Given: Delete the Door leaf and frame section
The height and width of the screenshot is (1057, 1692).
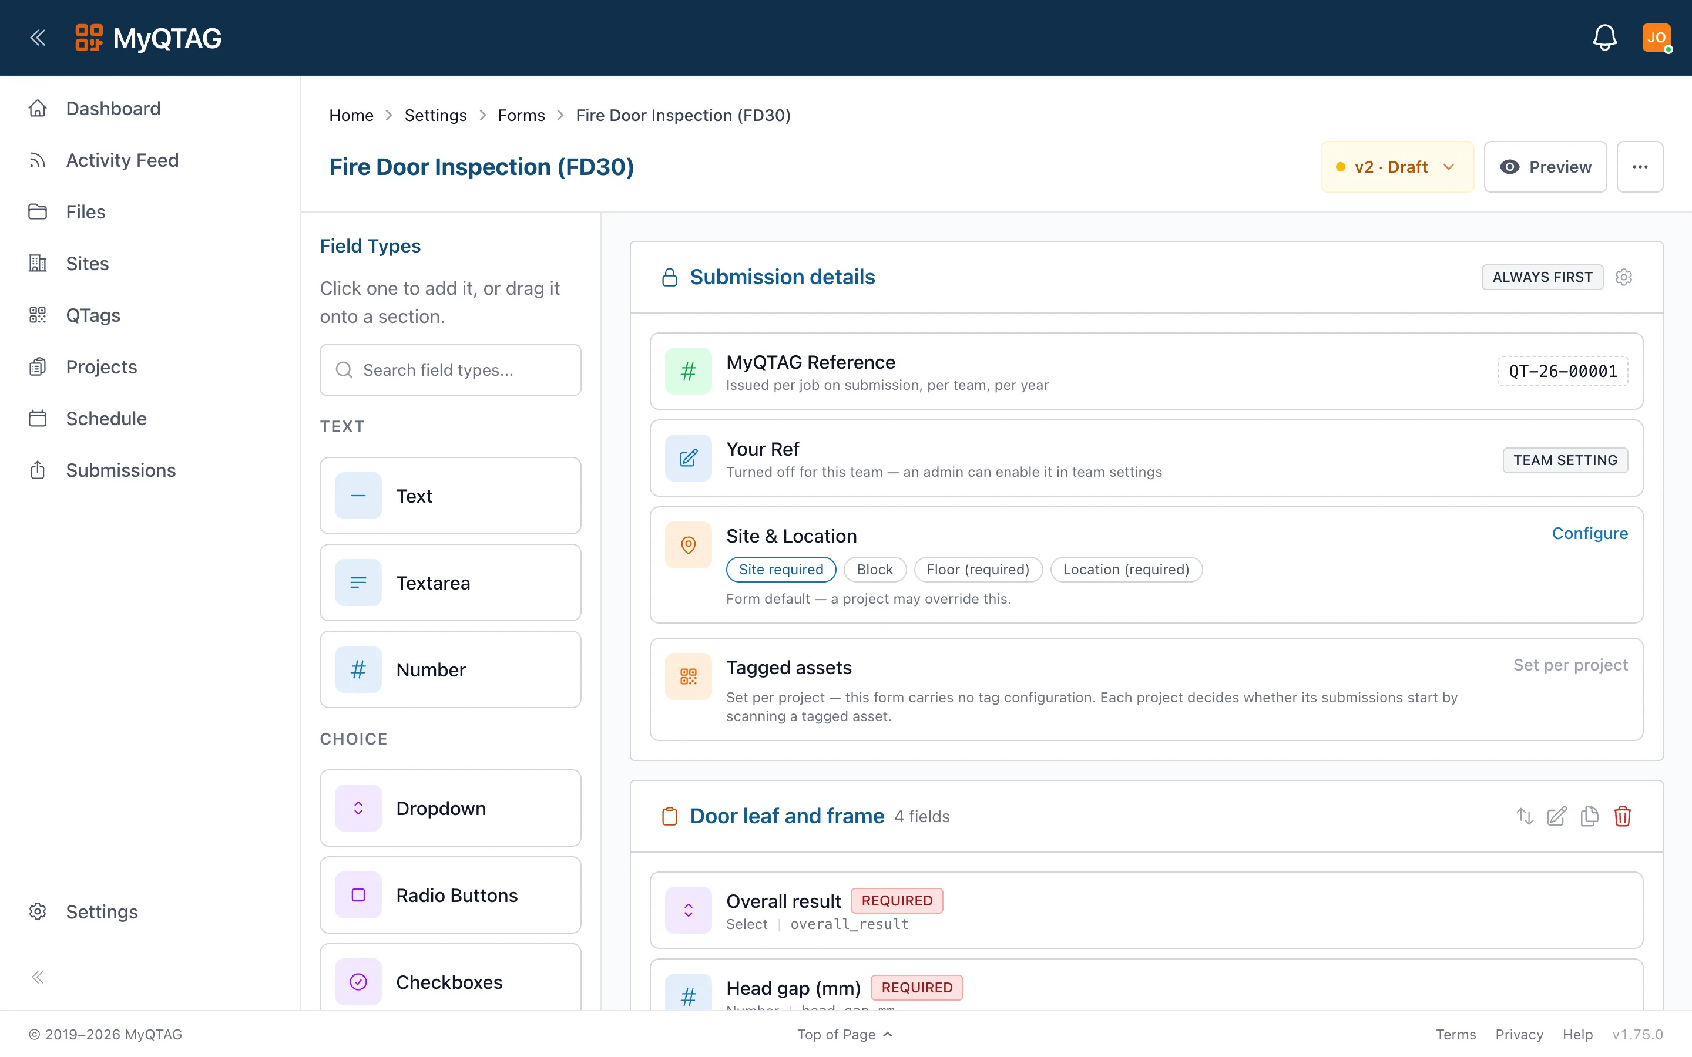Looking at the screenshot, I should click(1622, 816).
